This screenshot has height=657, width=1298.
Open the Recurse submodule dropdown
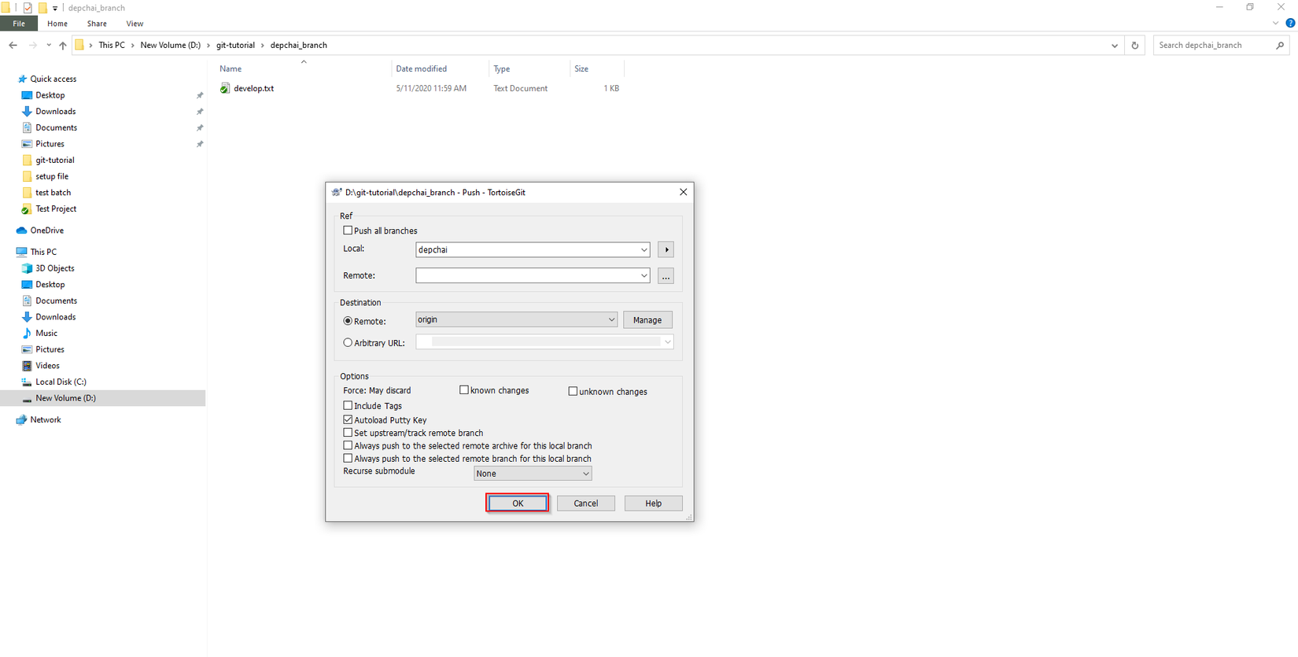pyautogui.click(x=585, y=474)
